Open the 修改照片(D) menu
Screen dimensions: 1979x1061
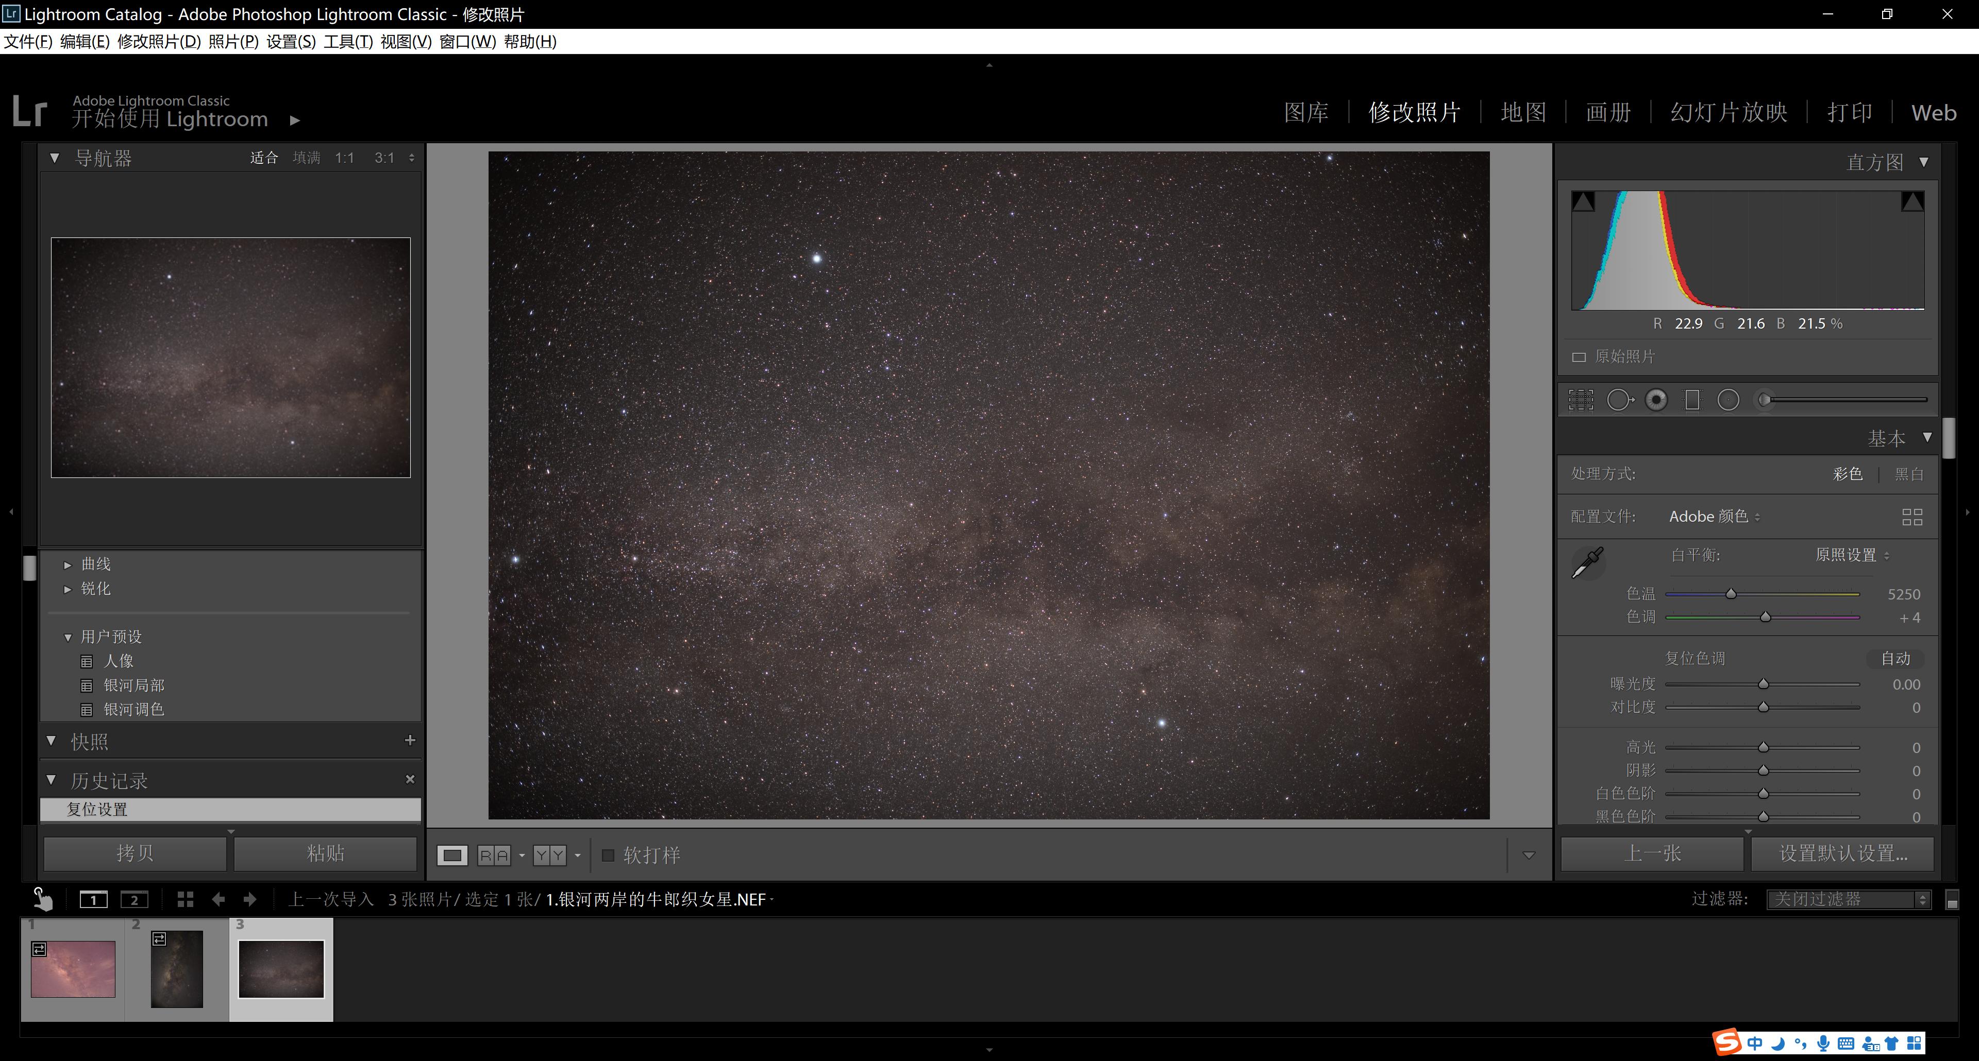click(158, 42)
